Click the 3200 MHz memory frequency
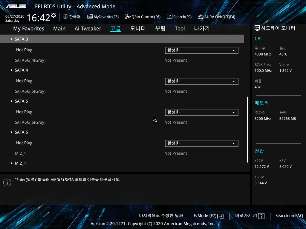Viewport: 306px width, 229px height. (x=263, y=119)
